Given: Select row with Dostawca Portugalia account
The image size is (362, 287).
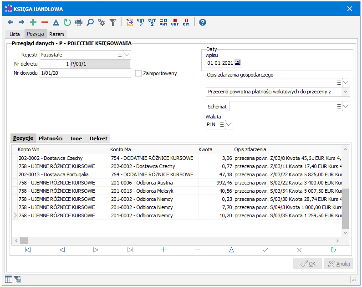Looking at the screenshot, I should click(177, 174).
